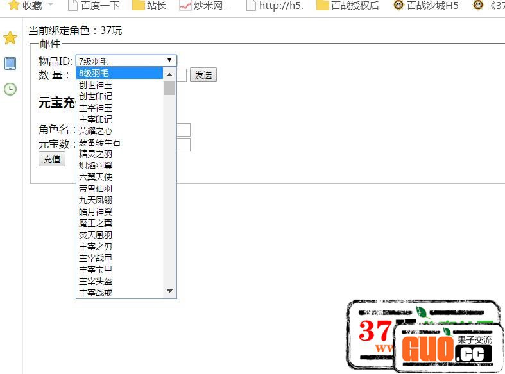Click the 发送 send button
505x374 pixels.
(x=203, y=75)
